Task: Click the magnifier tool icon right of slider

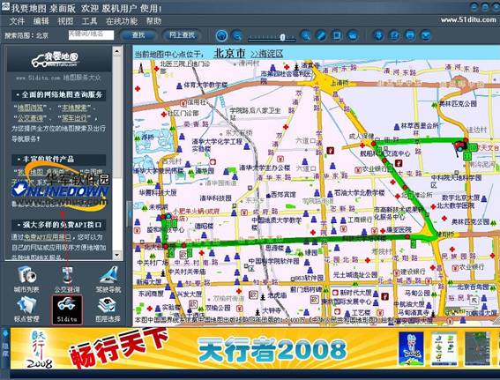Action: pos(305,35)
